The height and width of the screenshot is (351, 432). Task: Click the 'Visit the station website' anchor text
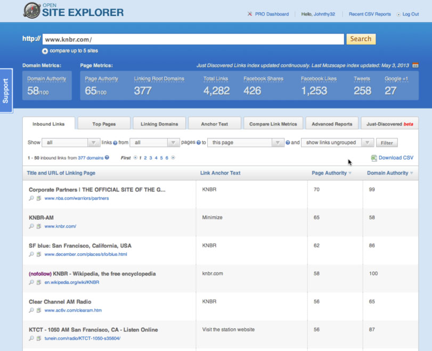pos(229,330)
